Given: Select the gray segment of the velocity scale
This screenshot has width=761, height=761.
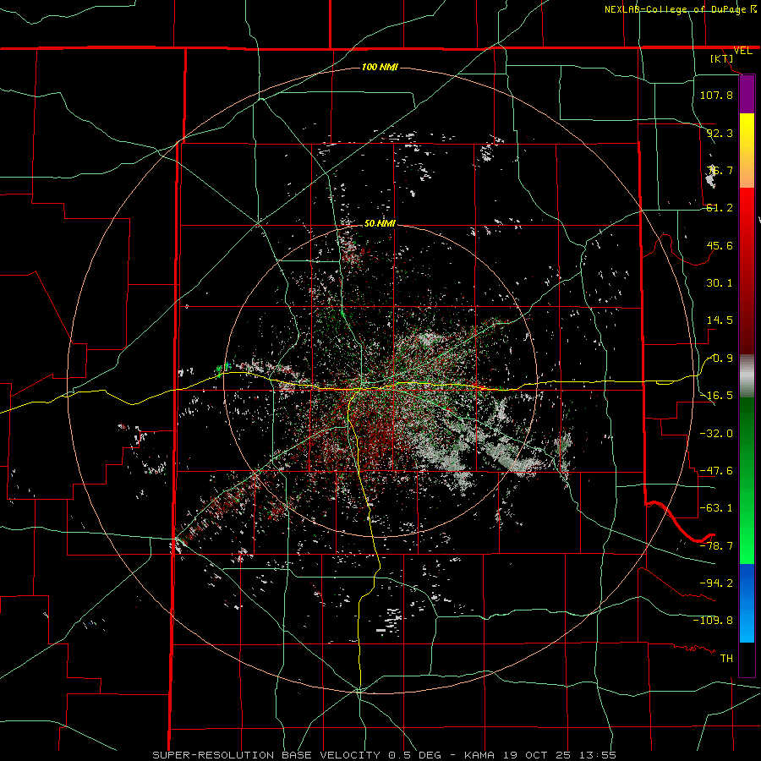Looking at the screenshot, I should point(747,376).
